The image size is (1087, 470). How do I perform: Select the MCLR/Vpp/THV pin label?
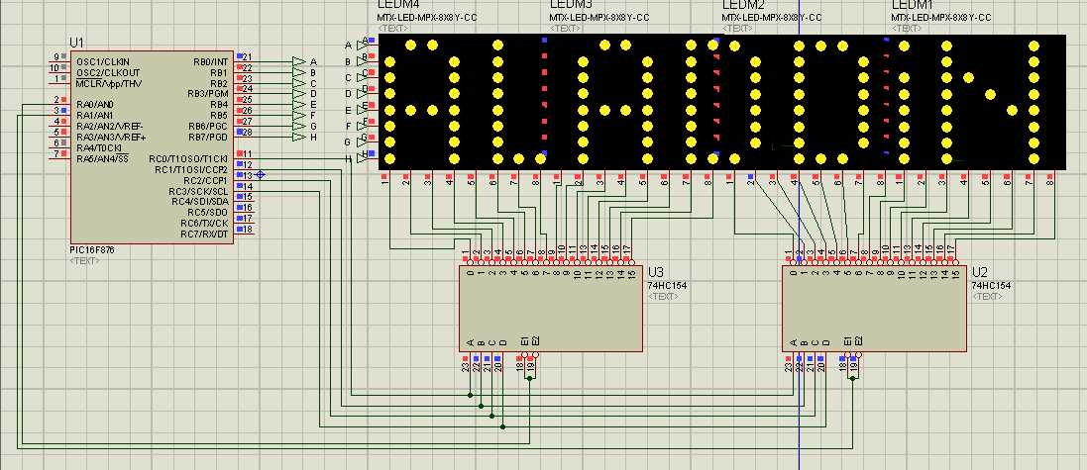click(108, 83)
